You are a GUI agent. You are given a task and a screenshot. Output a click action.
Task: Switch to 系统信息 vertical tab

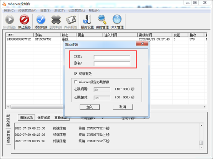[x=8, y=121]
